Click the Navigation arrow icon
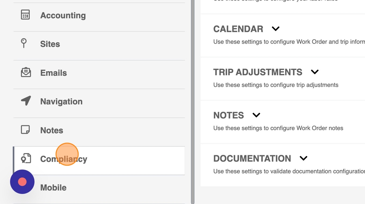Viewport: 365px width, 204px height. coord(26,101)
